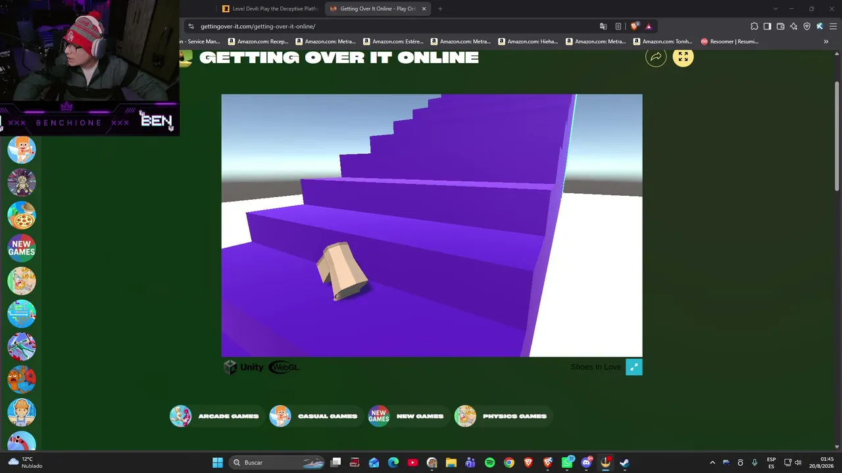Click the blue K extension icon in toolbar
Viewport: 842px width, 473px height.
[x=820, y=26]
